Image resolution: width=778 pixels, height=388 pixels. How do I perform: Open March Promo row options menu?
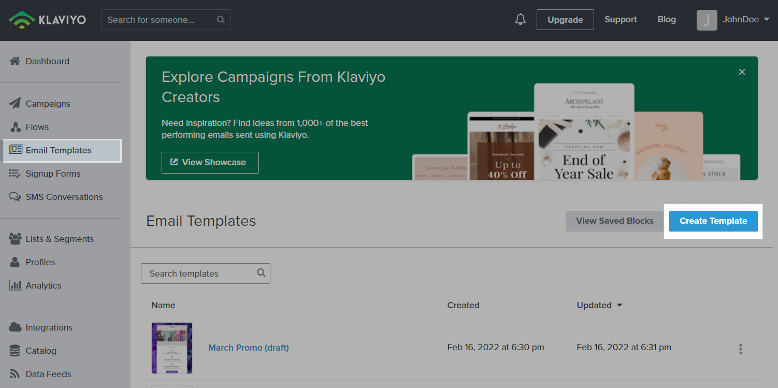[x=741, y=349]
